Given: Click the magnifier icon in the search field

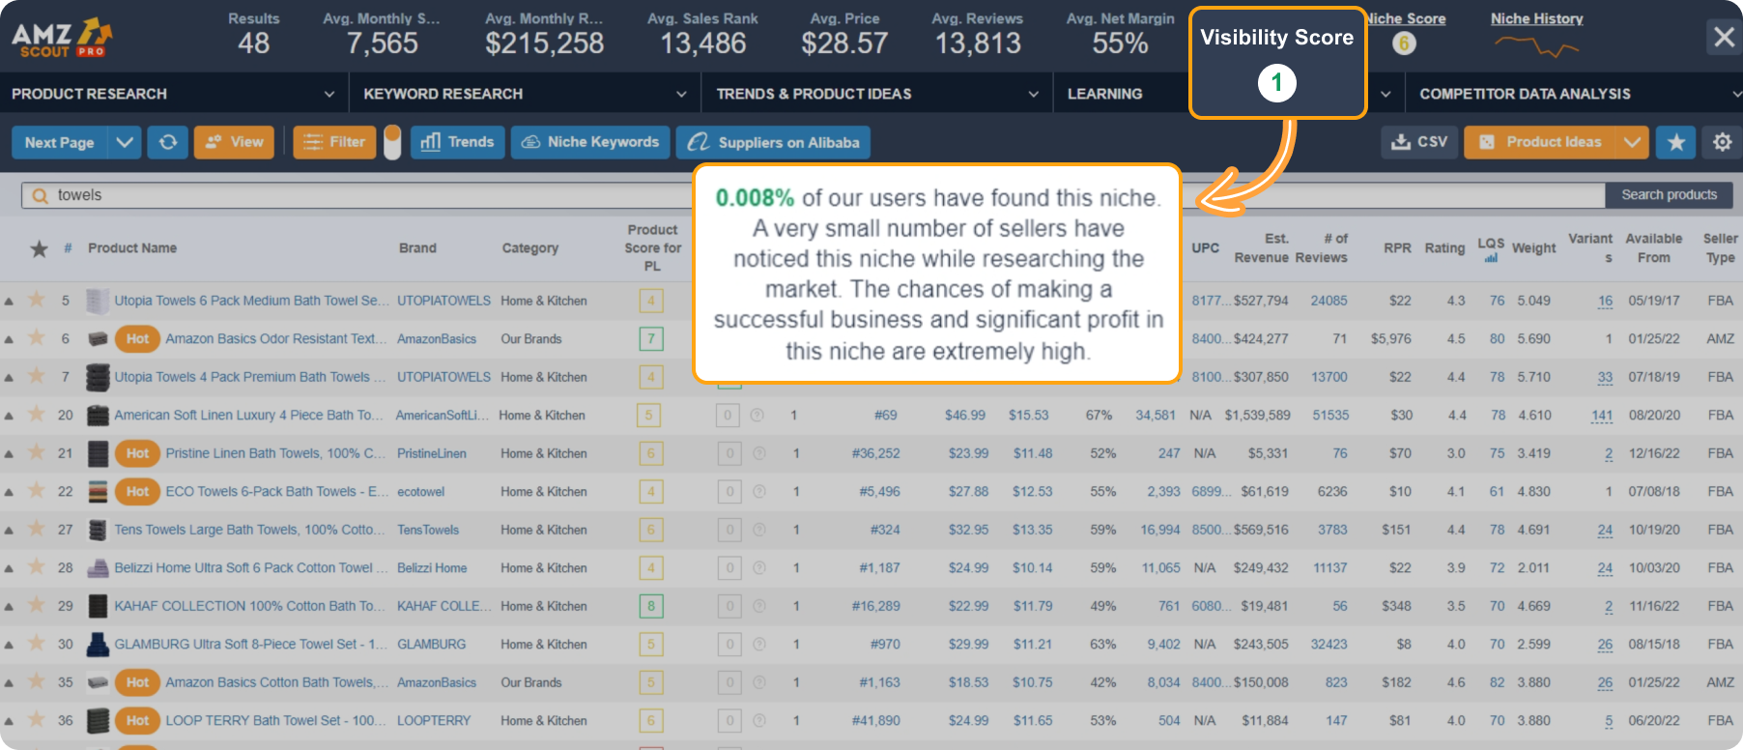Looking at the screenshot, I should (41, 196).
